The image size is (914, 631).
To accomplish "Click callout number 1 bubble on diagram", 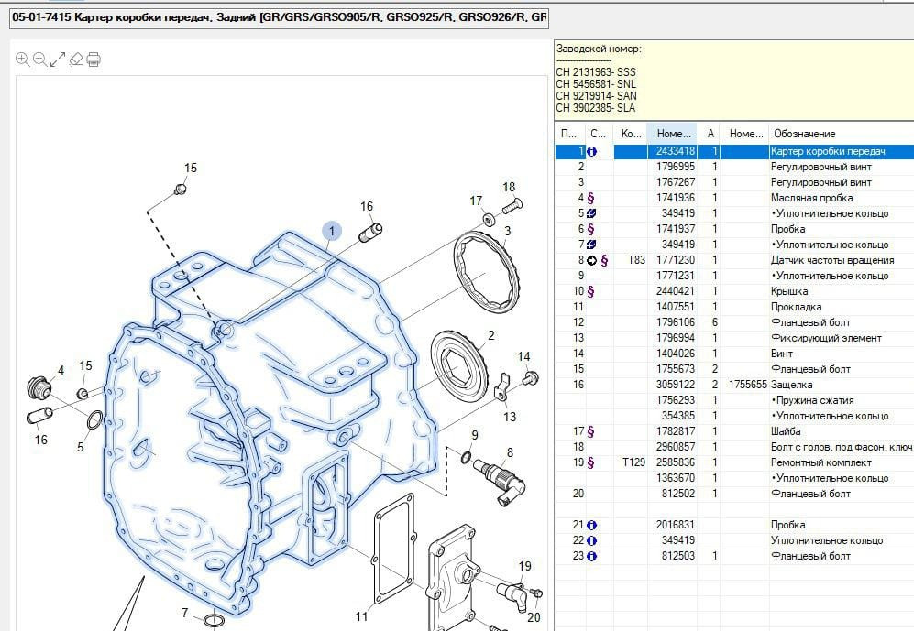I will point(331,231).
